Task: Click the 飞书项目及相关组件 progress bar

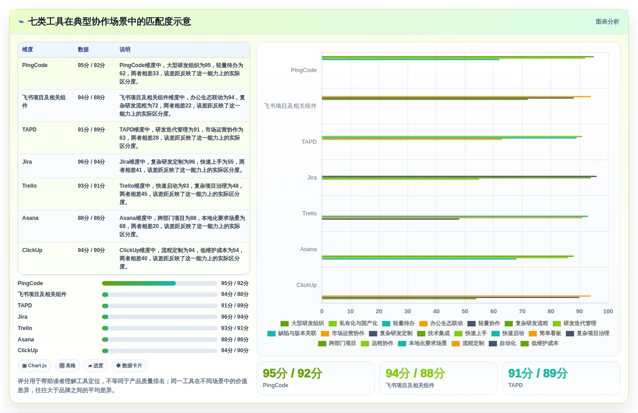Action: click(159, 295)
